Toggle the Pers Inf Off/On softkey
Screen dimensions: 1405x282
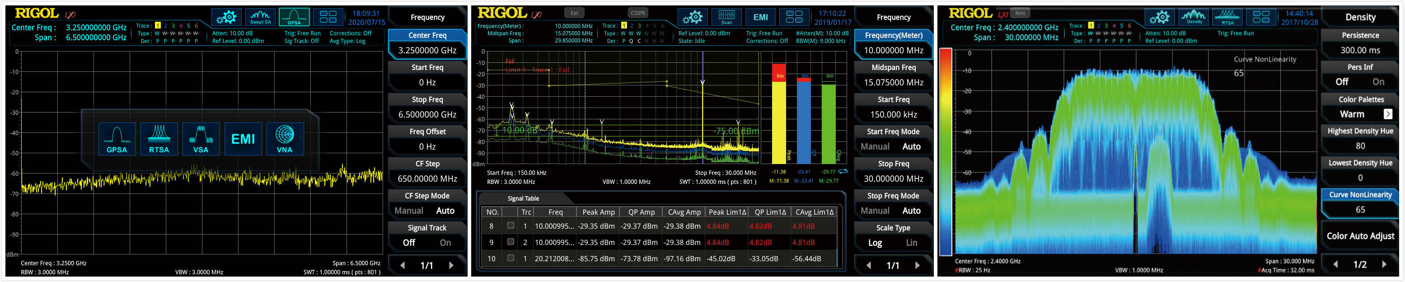pos(1360,75)
